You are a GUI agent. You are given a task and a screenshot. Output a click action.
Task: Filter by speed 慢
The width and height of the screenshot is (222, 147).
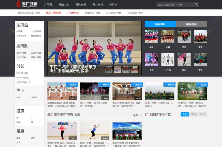tap(18, 118)
